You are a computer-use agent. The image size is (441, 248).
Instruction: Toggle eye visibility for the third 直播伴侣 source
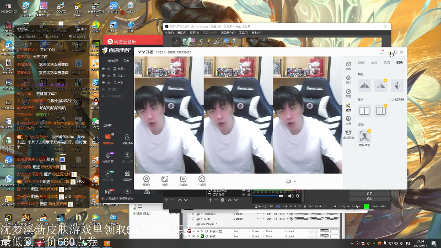point(103,82)
